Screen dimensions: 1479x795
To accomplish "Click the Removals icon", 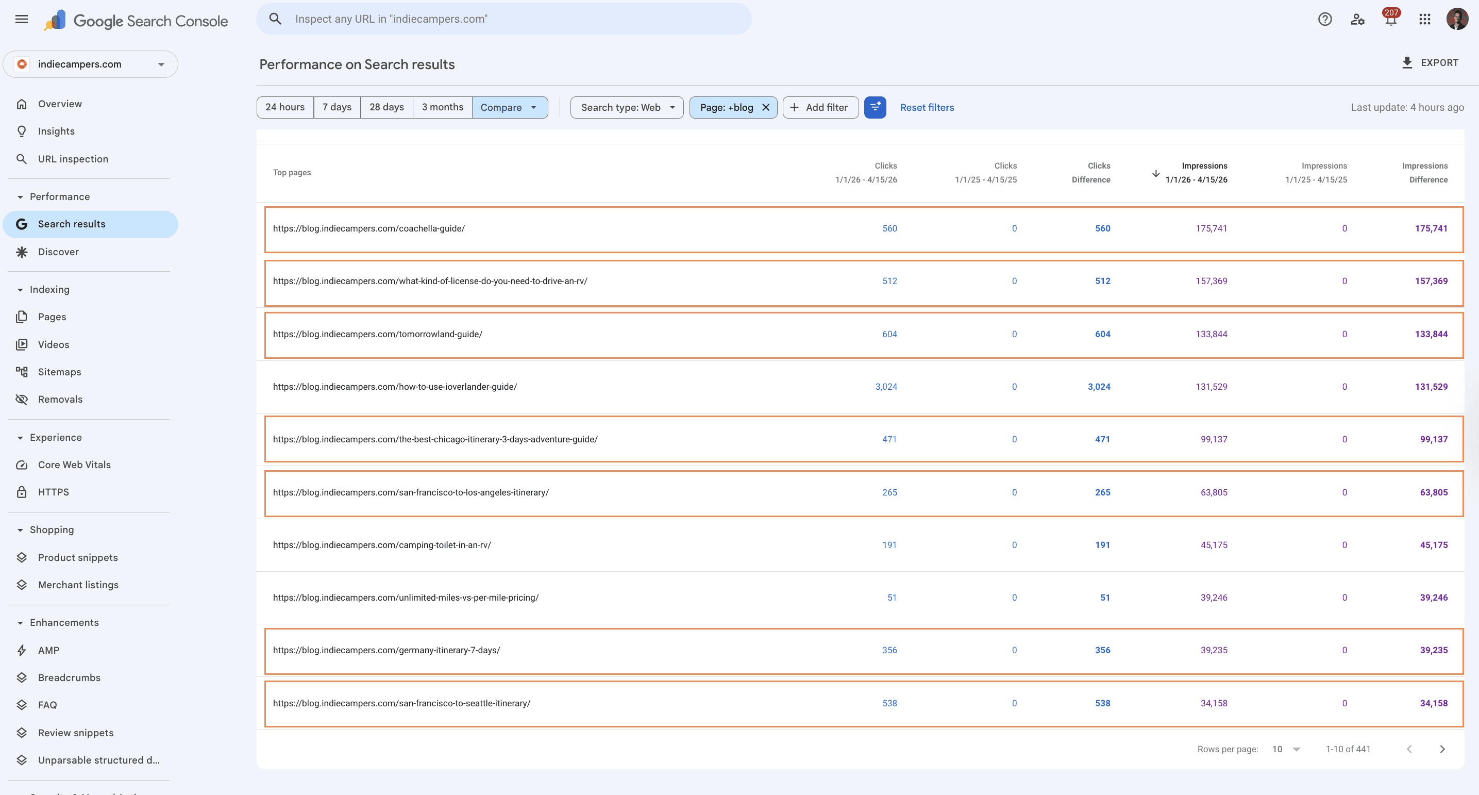I will [x=22, y=399].
